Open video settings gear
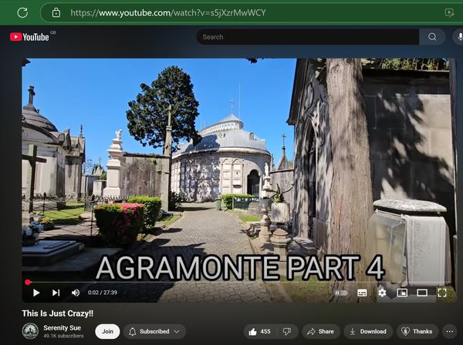463x345 pixels. [382, 293]
